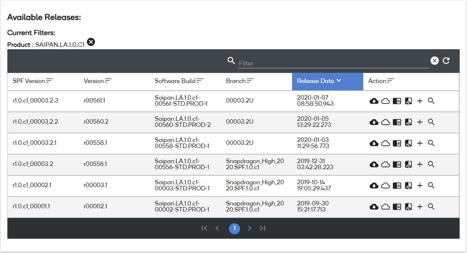Click the next page arrow
The width and height of the screenshot is (467, 253).
[250, 228]
